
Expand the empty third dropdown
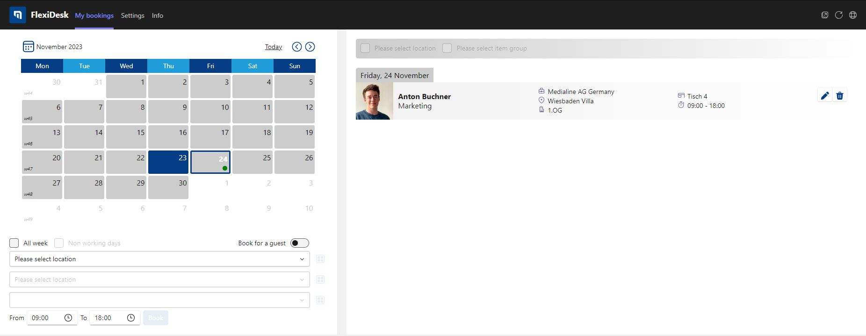coord(159,300)
